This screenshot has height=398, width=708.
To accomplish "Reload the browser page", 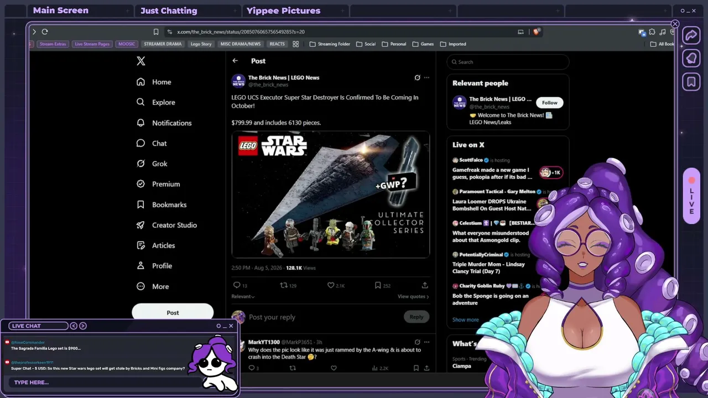I will click(x=45, y=32).
